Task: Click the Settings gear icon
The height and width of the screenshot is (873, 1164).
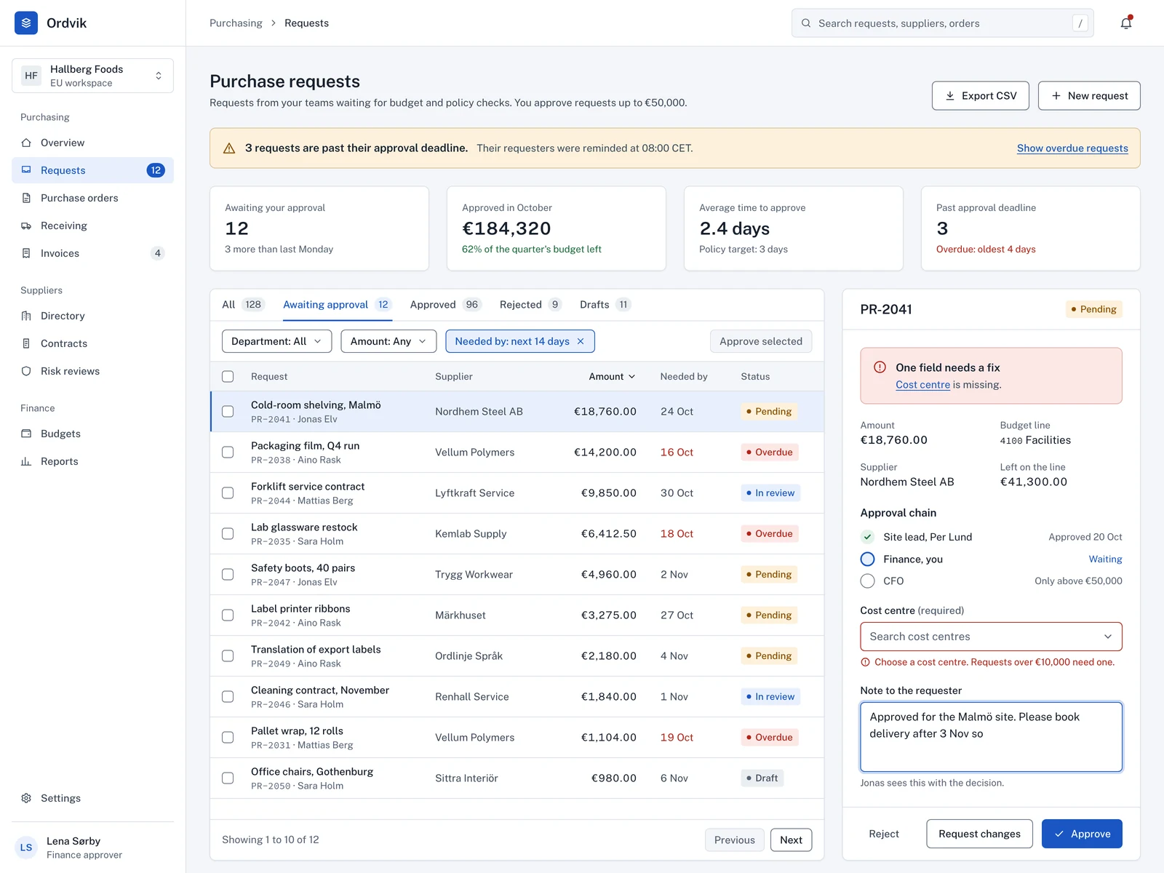Action: tap(26, 798)
